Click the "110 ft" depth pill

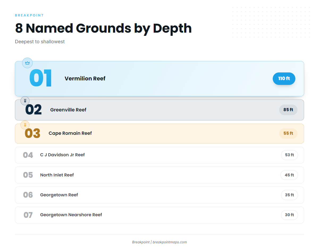pyautogui.click(x=284, y=79)
